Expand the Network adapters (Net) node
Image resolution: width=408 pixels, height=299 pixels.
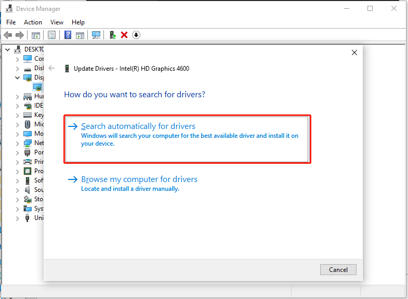tap(17, 144)
